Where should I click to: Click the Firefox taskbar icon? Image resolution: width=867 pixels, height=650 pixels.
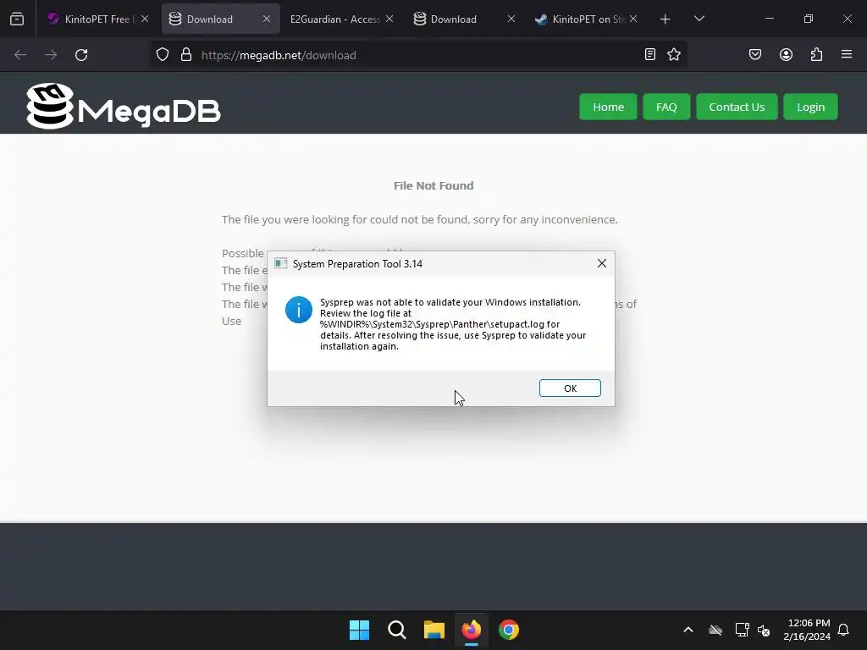(471, 630)
